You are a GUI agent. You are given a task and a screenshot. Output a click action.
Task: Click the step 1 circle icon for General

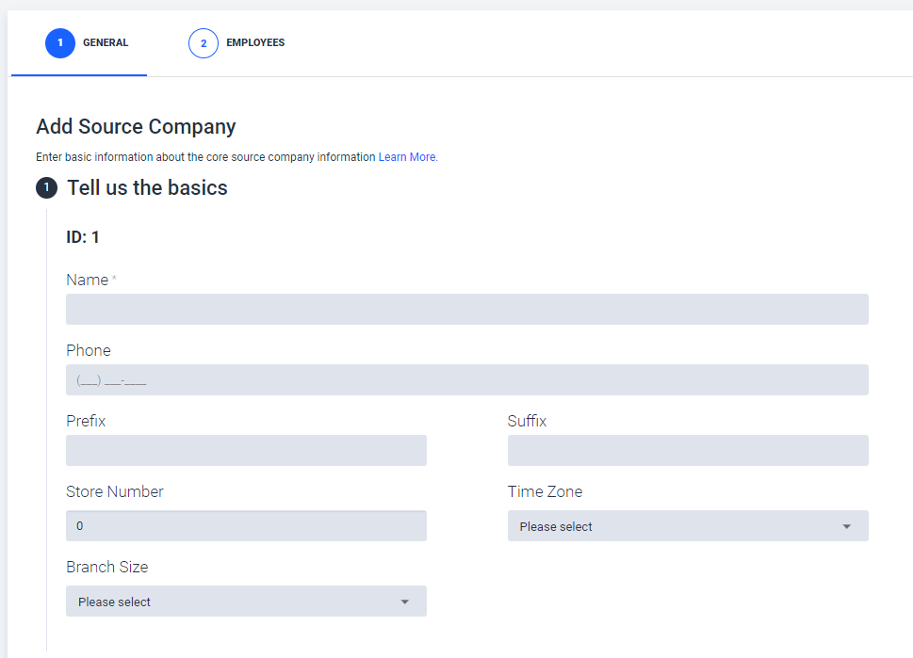pyautogui.click(x=60, y=43)
